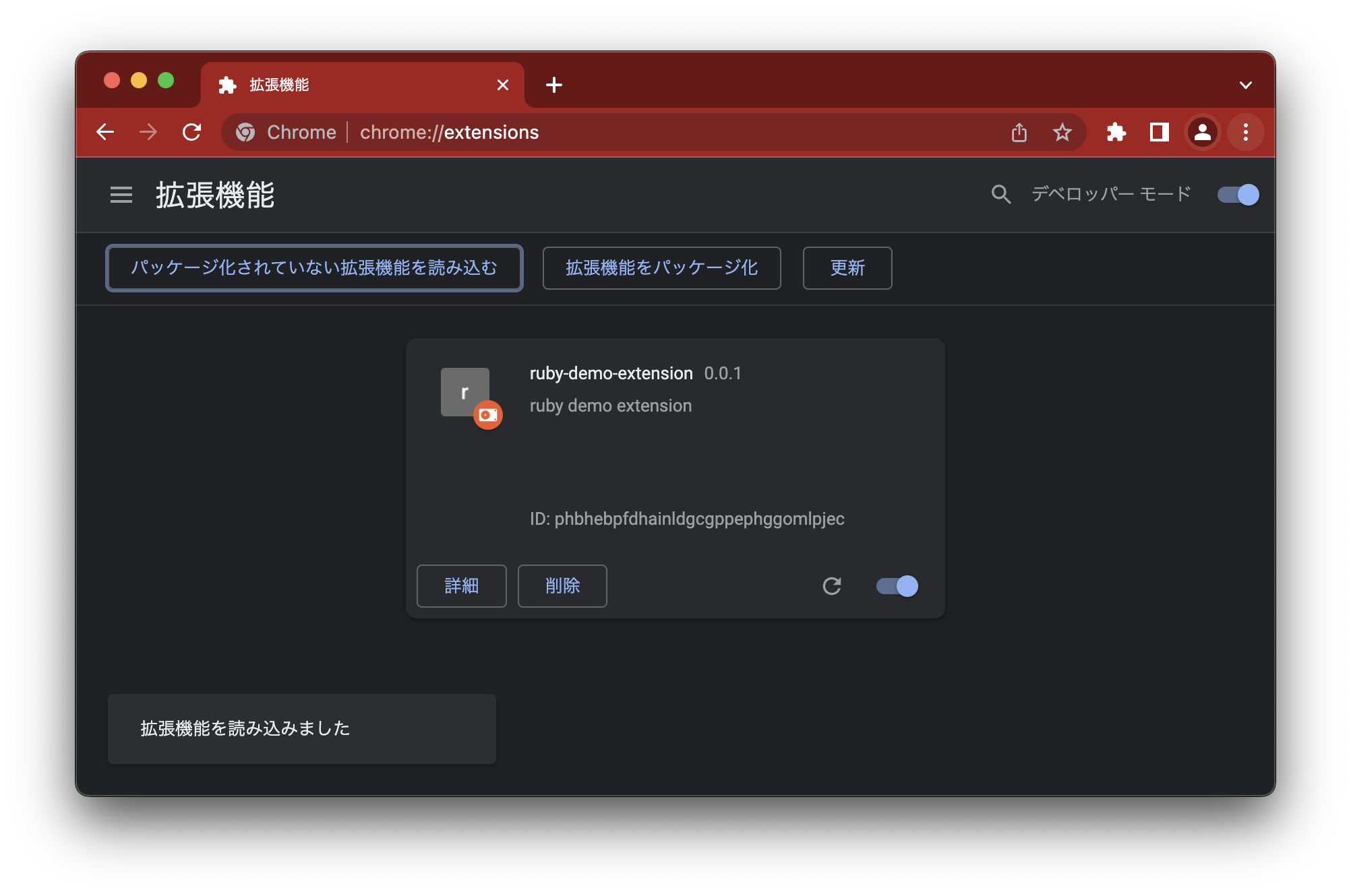Click the browser forward arrow

[148, 132]
